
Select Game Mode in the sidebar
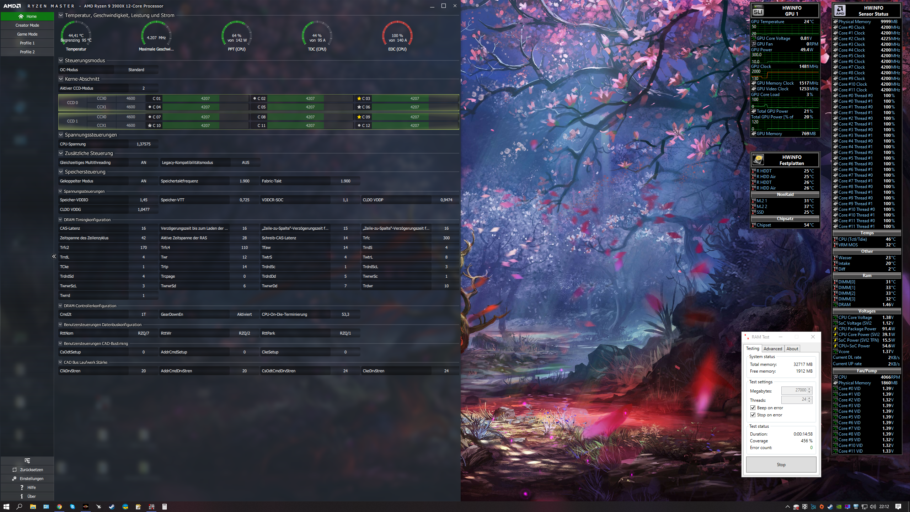tap(27, 34)
